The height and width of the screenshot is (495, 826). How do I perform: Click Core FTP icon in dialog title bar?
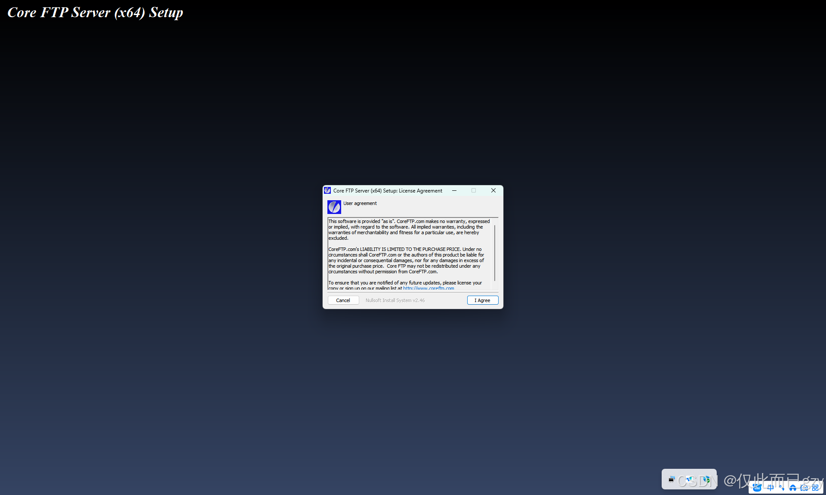pos(327,190)
